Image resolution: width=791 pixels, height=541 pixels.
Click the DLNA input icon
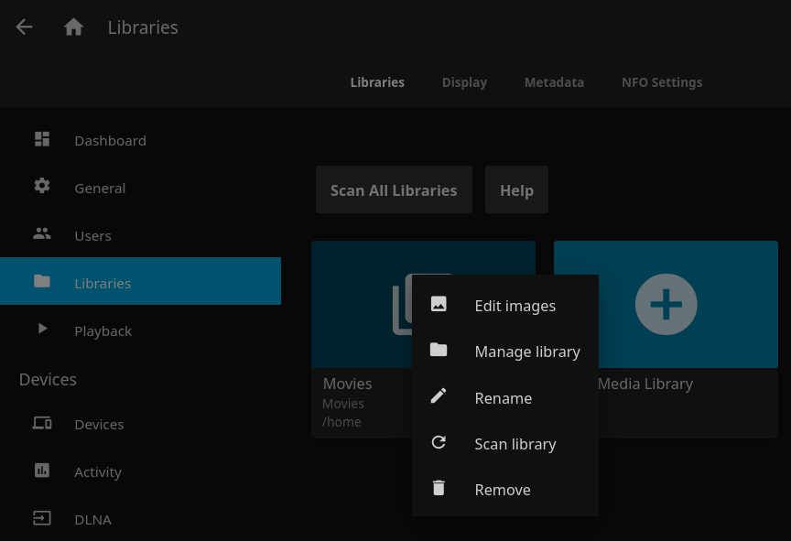pyautogui.click(x=42, y=518)
